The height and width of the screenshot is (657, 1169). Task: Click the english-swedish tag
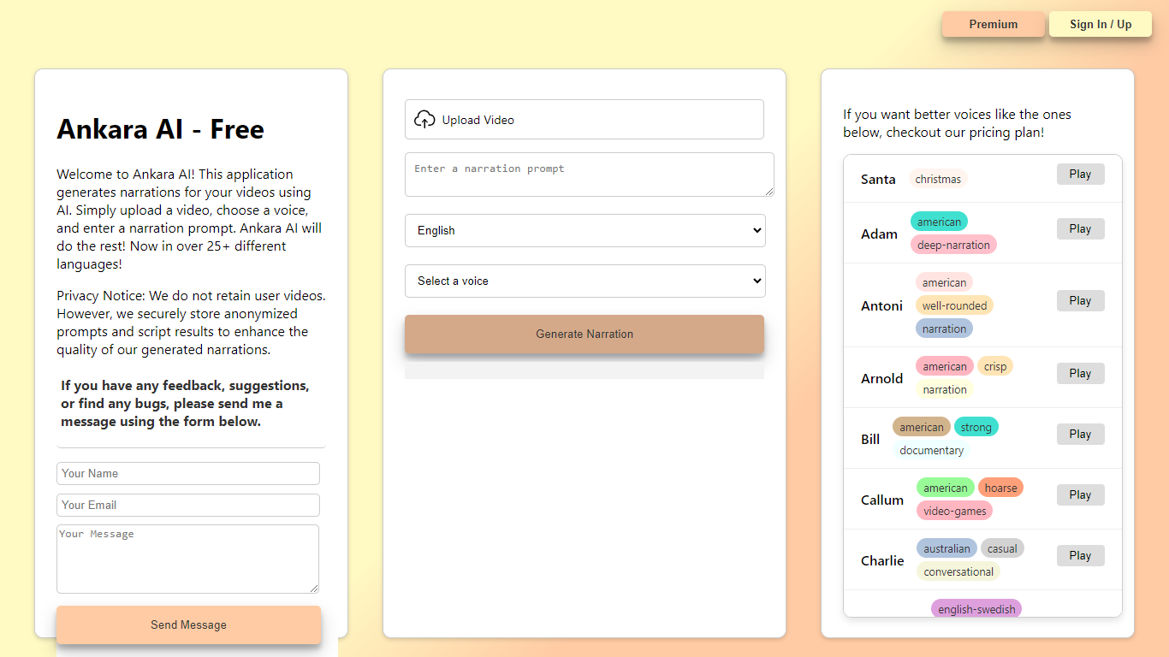coord(976,609)
